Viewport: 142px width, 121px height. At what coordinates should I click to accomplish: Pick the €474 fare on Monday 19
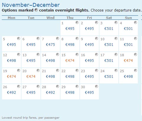(12, 77)
